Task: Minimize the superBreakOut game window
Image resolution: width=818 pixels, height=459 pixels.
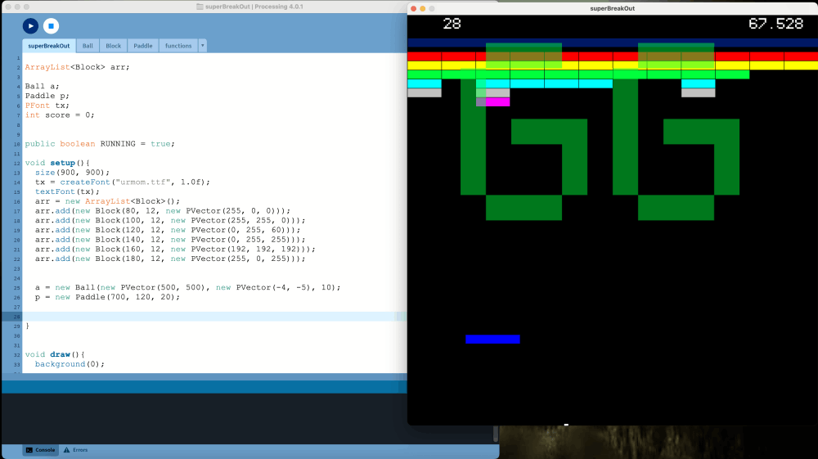Action: [424, 8]
